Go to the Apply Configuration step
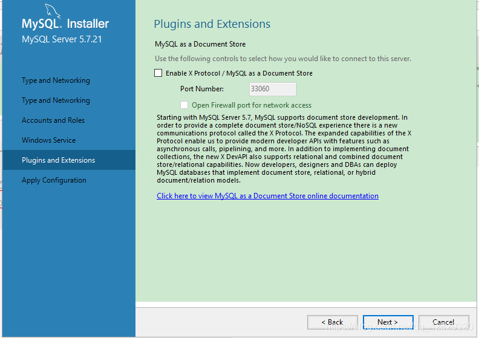 (54, 180)
